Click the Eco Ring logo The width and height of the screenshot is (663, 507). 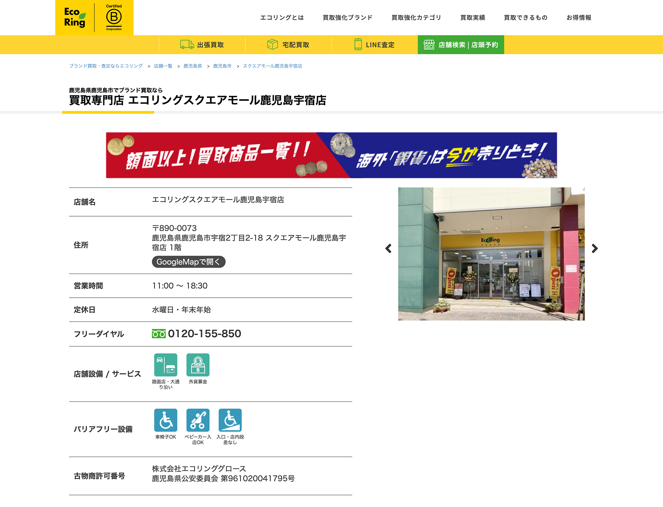tap(75, 17)
